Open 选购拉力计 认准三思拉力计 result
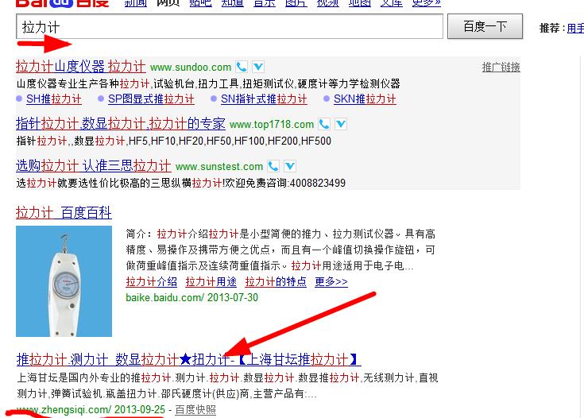Image resolution: width=584 pixels, height=418 pixels. coord(94,166)
